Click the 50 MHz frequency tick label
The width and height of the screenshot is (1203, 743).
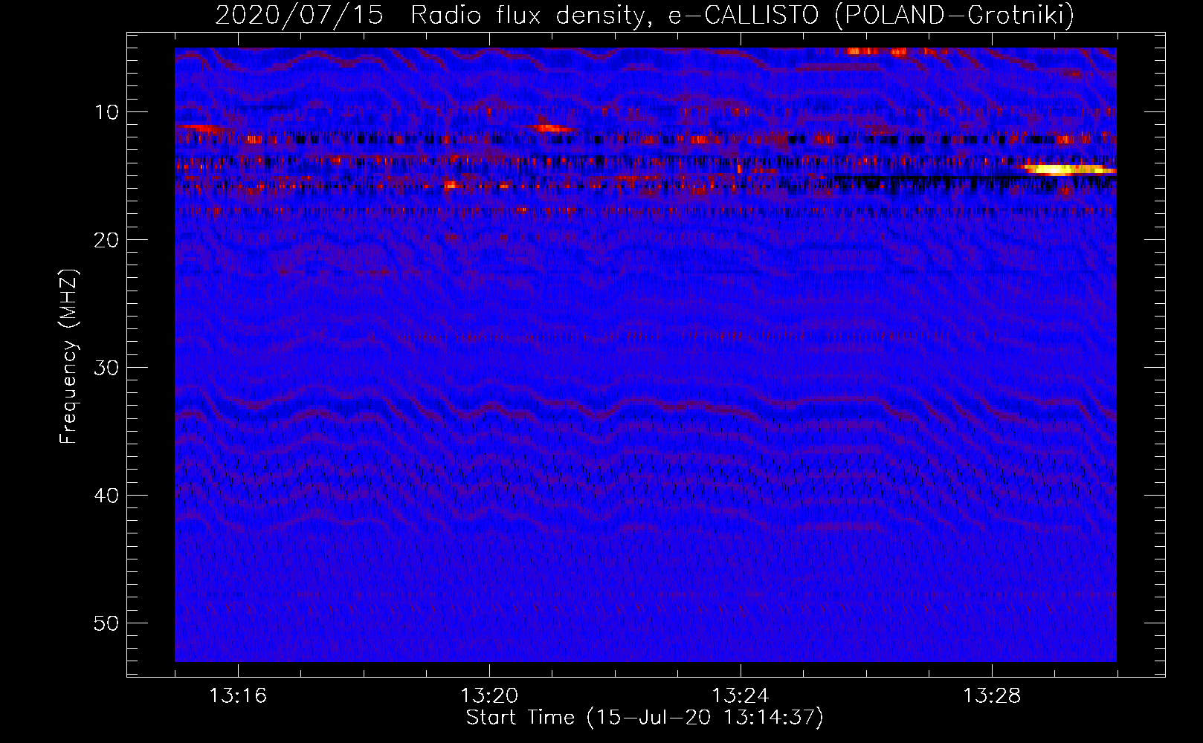pyautogui.click(x=106, y=623)
